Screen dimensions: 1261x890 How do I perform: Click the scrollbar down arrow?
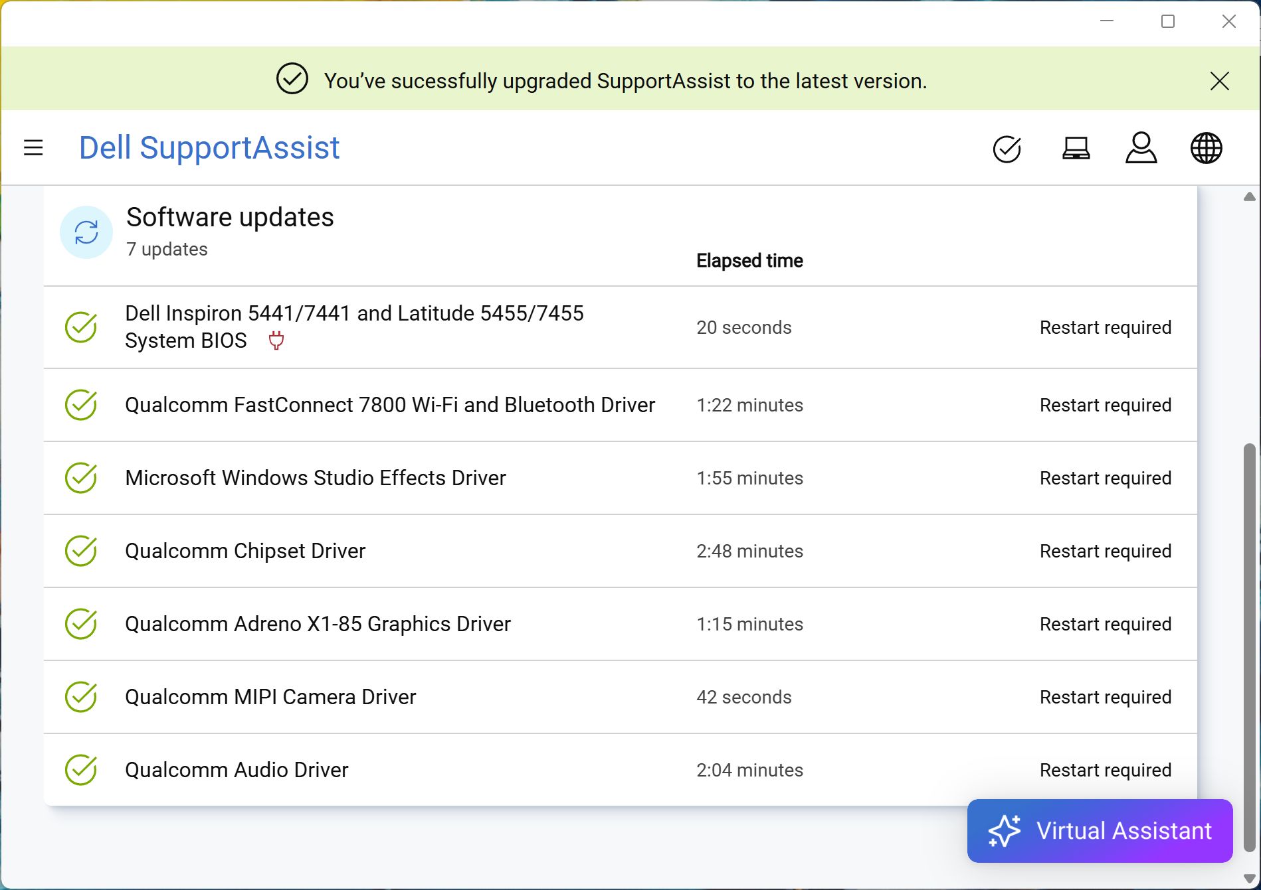(x=1249, y=879)
